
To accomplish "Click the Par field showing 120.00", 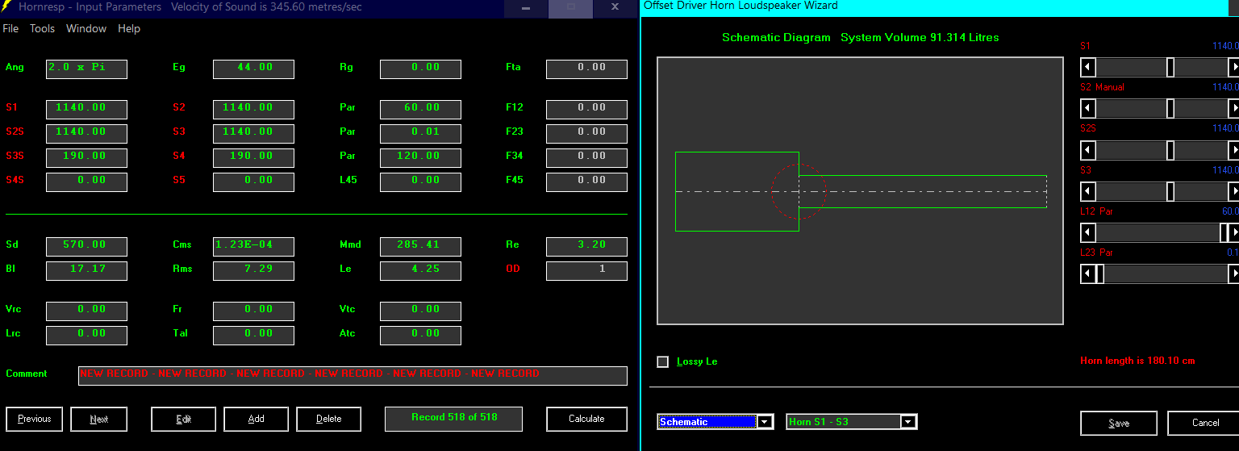I will click(420, 157).
